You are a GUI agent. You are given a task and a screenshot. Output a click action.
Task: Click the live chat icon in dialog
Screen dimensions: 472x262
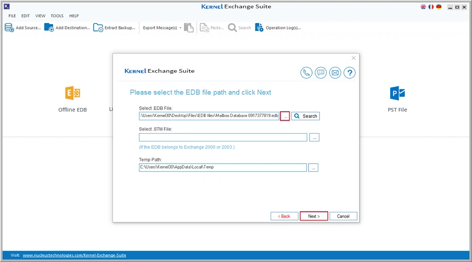(320, 73)
